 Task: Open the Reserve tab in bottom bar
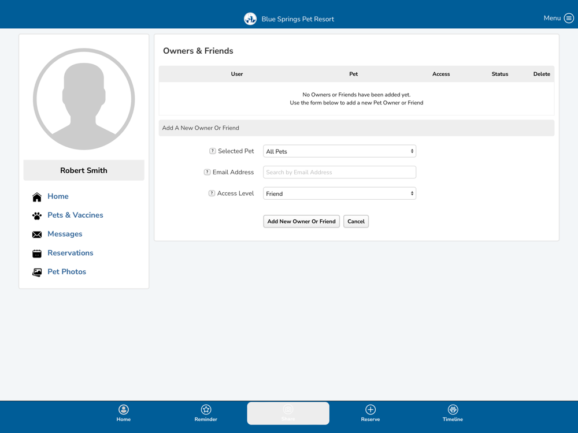point(370,413)
